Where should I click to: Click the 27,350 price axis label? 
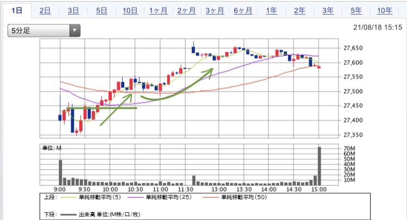(353, 135)
